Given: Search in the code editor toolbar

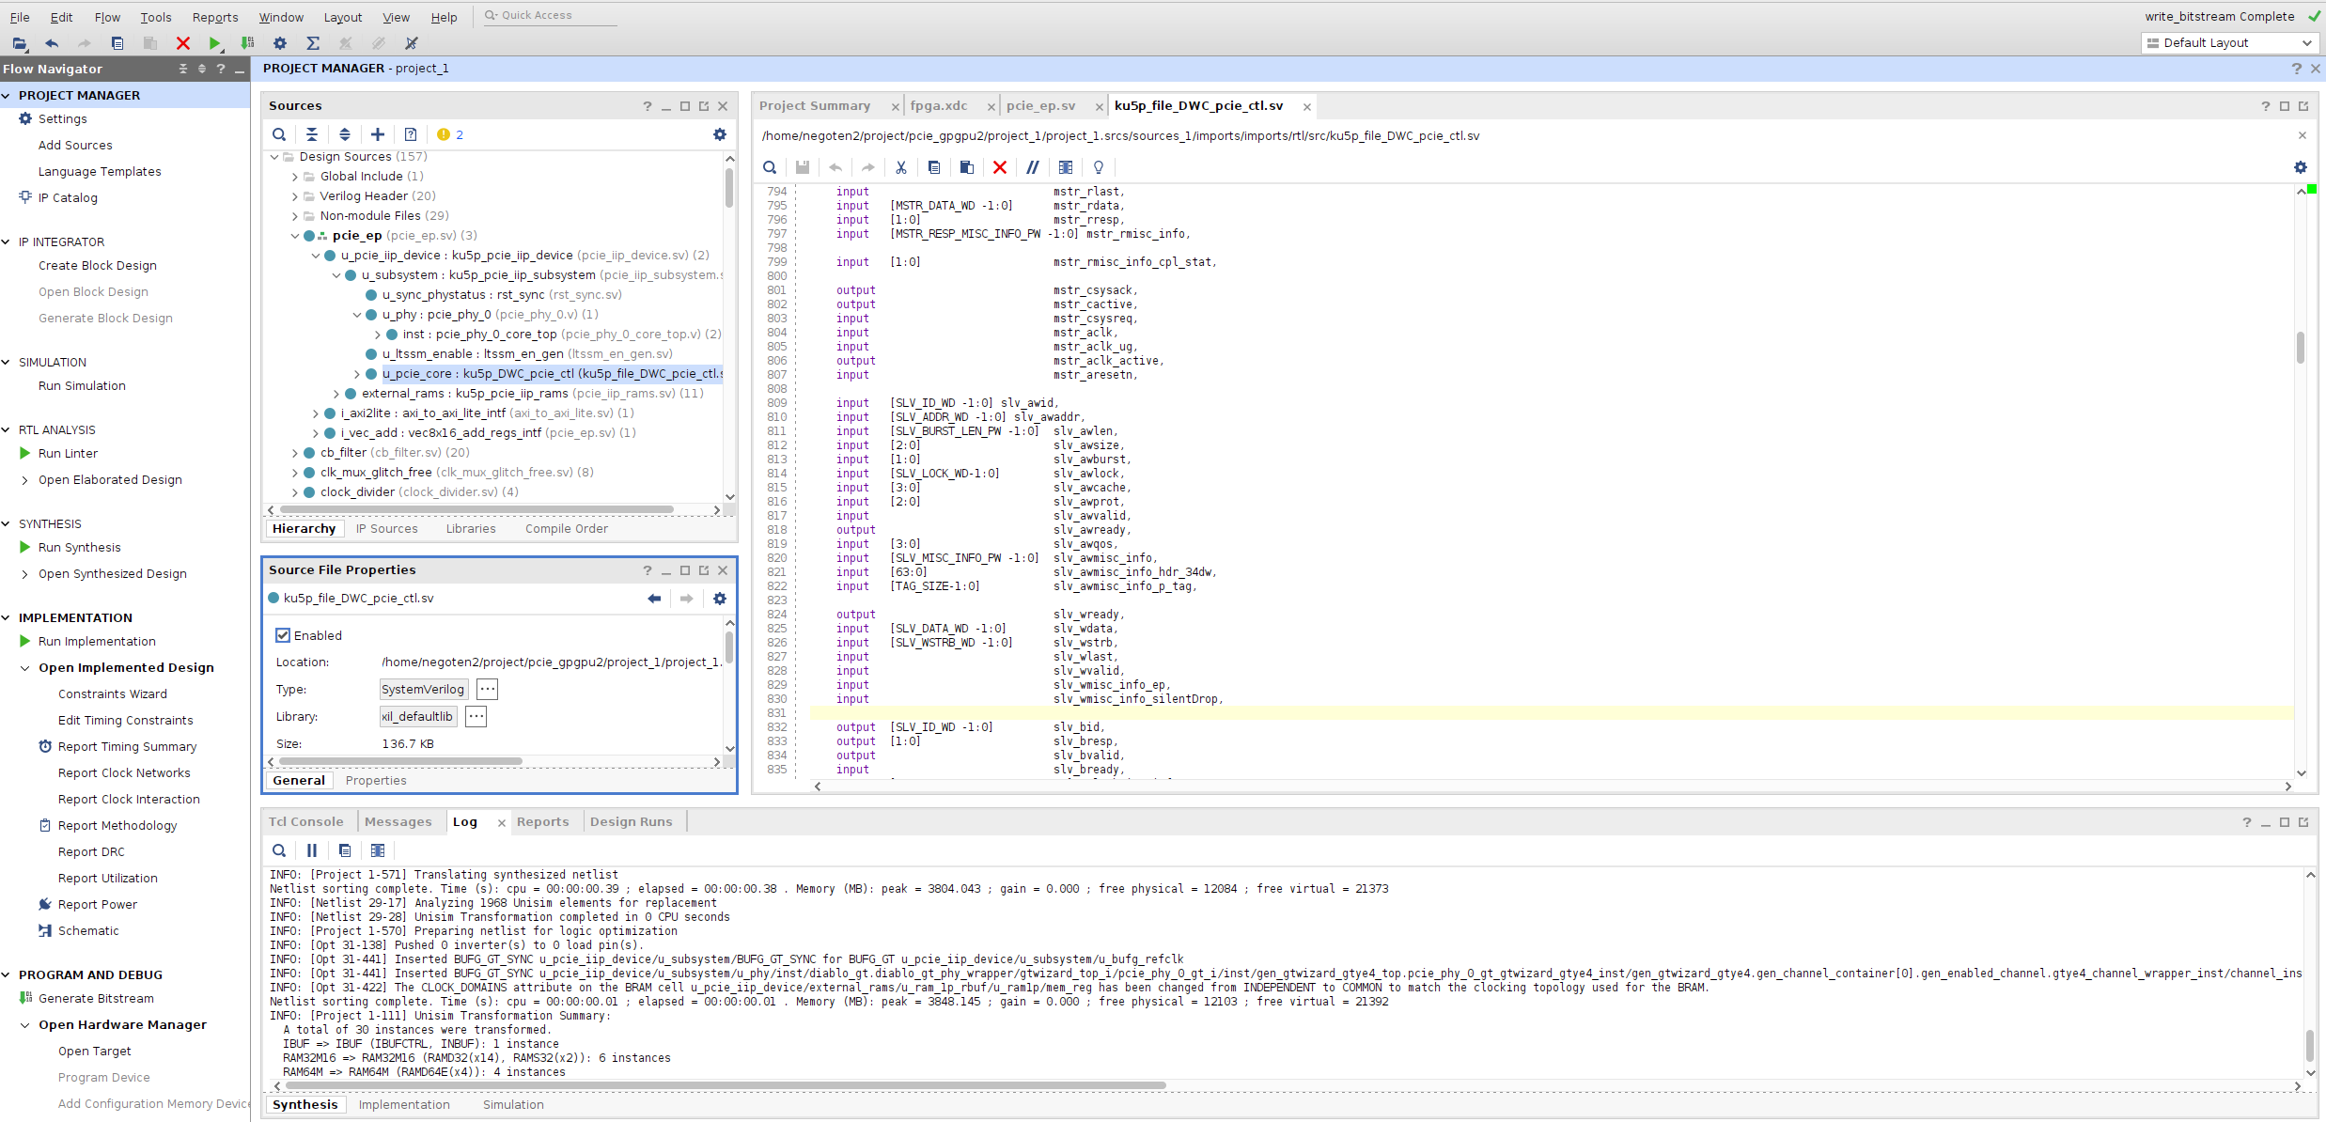Looking at the screenshot, I should coord(770,167).
